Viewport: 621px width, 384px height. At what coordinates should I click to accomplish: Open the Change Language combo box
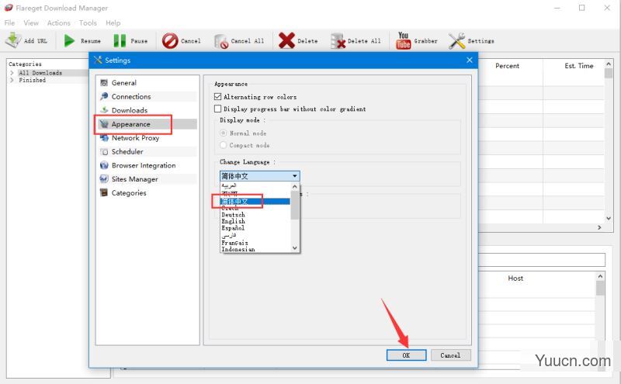(x=260, y=176)
